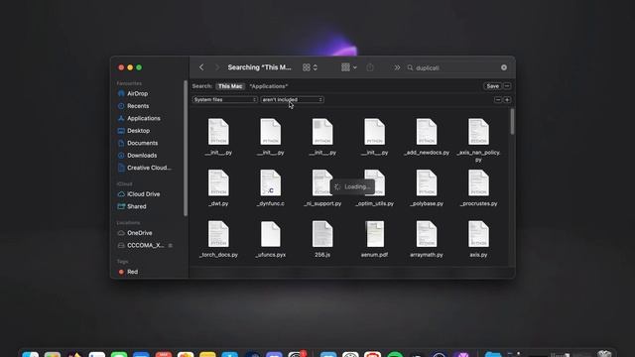The width and height of the screenshot is (635, 357).
Task: Open the group-by grid dropdown
Action: click(x=348, y=67)
